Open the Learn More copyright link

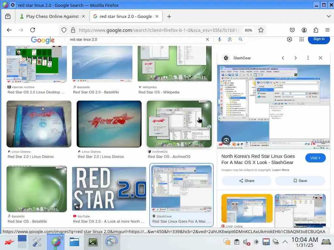click(281, 170)
